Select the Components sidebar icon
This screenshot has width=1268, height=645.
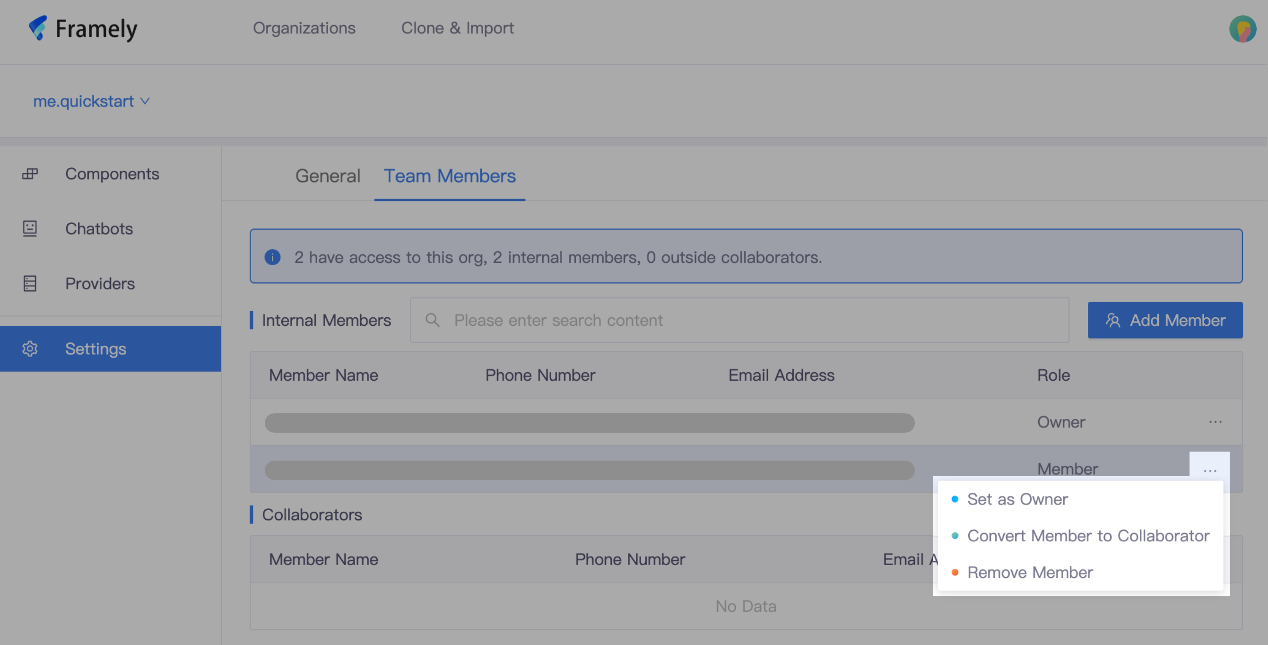click(29, 174)
